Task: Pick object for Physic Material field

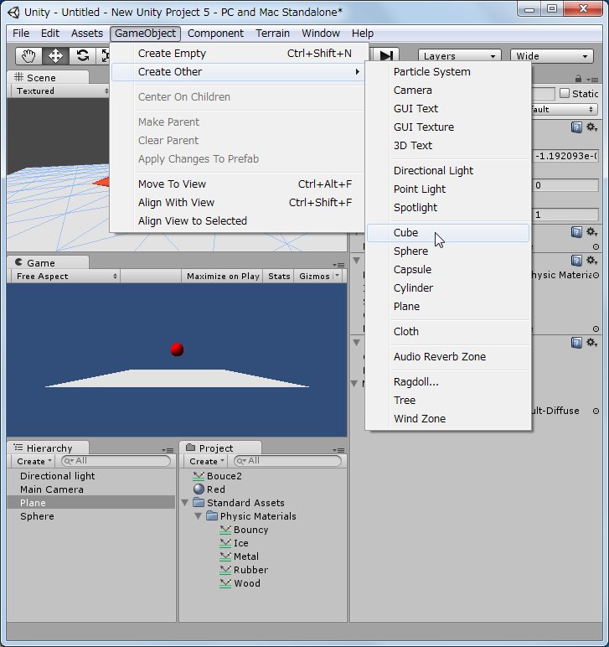Action: [x=596, y=275]
